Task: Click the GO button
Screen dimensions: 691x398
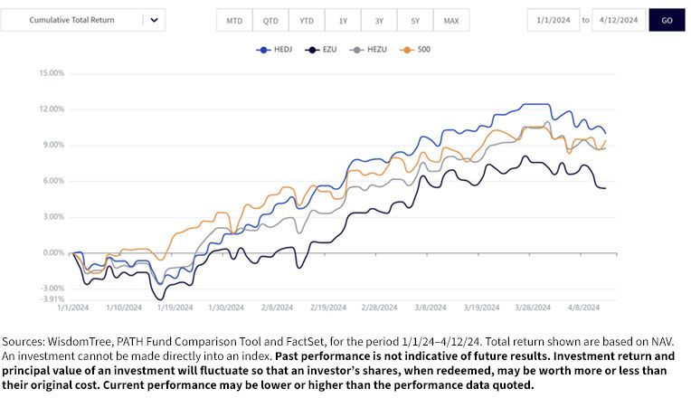Action: click(667, 20)
